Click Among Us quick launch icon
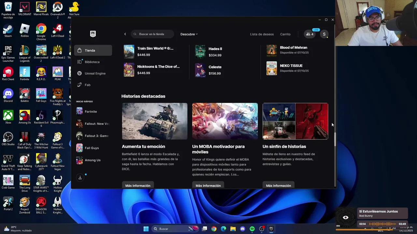 pos(79,160)
